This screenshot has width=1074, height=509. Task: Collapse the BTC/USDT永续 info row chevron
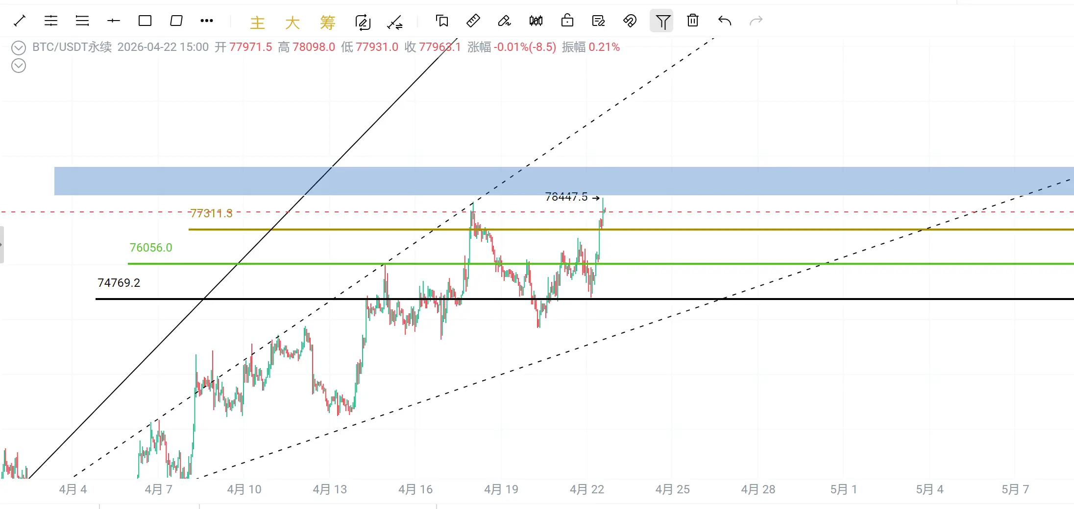(19, 48)
